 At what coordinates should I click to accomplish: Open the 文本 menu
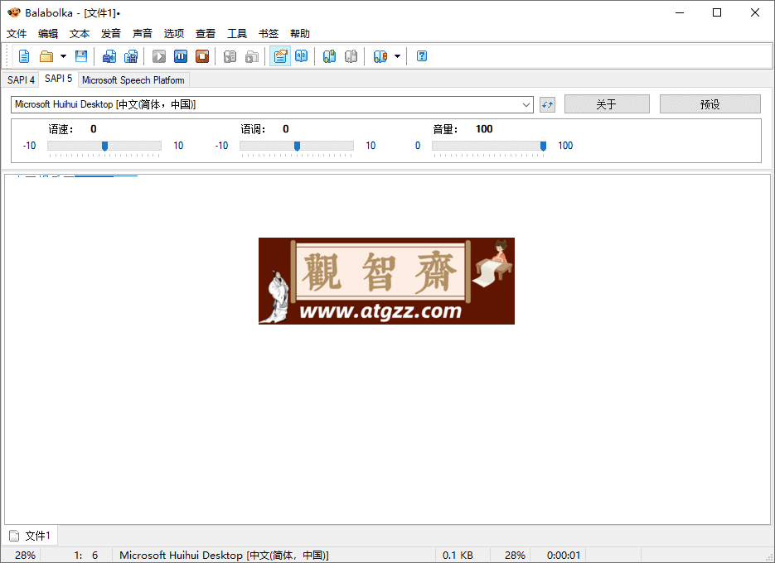[x=80, y=34]
